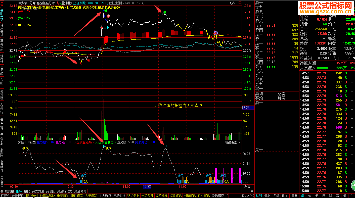Image resolution: width=355 pixels, height=198 pixels.
Task: Click the 13:22 time cursor marker
Action: click(147, 186)
